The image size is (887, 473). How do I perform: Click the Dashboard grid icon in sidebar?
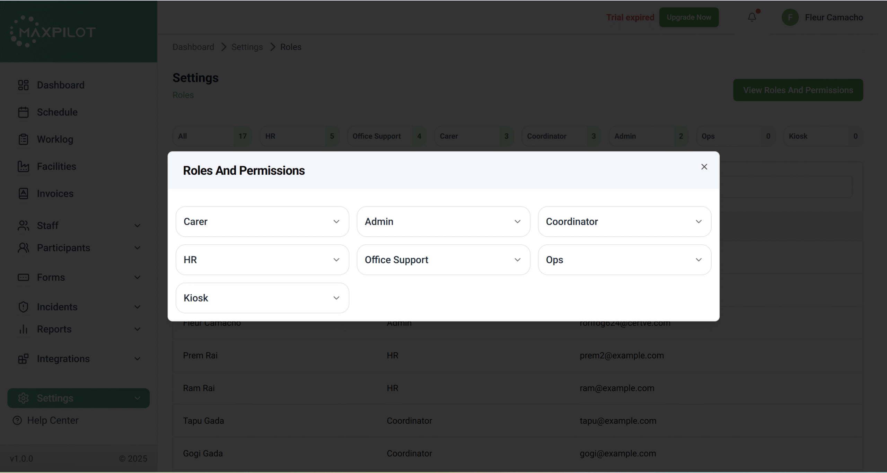23,85
